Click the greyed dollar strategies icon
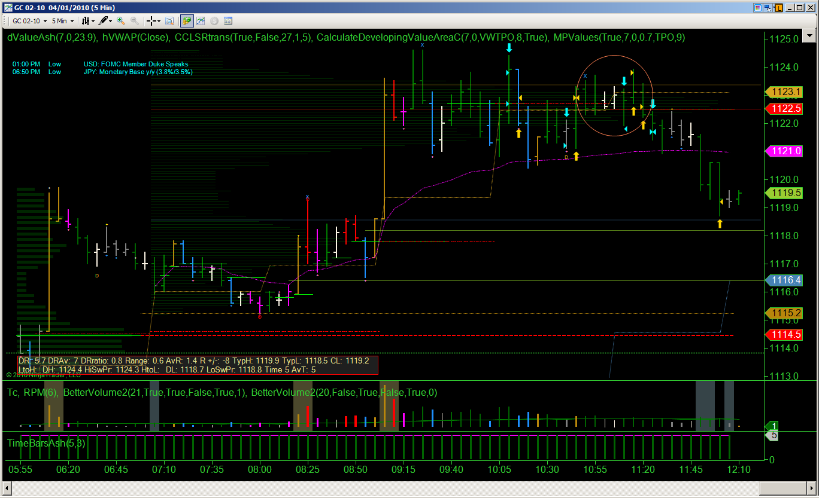The width and height of the screenshot is (819, 498). (214, 21)
